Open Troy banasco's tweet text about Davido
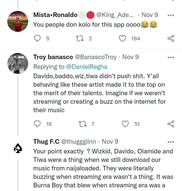 (x=99, y=93)
